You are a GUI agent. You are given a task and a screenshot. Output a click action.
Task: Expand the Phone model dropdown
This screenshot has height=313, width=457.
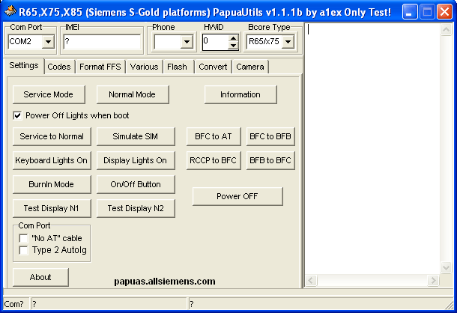tap(187, 42)
